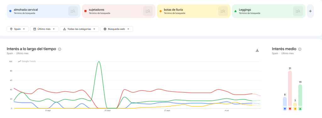Download the interest over time chart data
This screenshot has height=118, width=322.
pyautogui.click(x=257, y=50)
